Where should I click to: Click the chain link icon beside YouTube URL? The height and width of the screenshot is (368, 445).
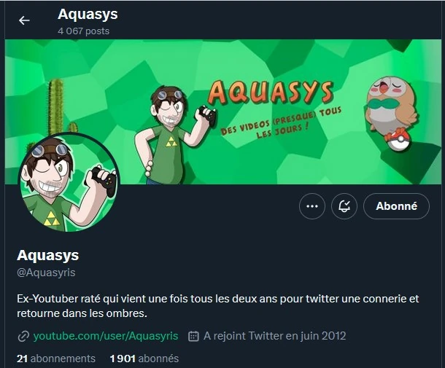tap(23, 336)
